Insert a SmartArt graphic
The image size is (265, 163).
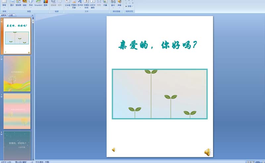(38, 3)
